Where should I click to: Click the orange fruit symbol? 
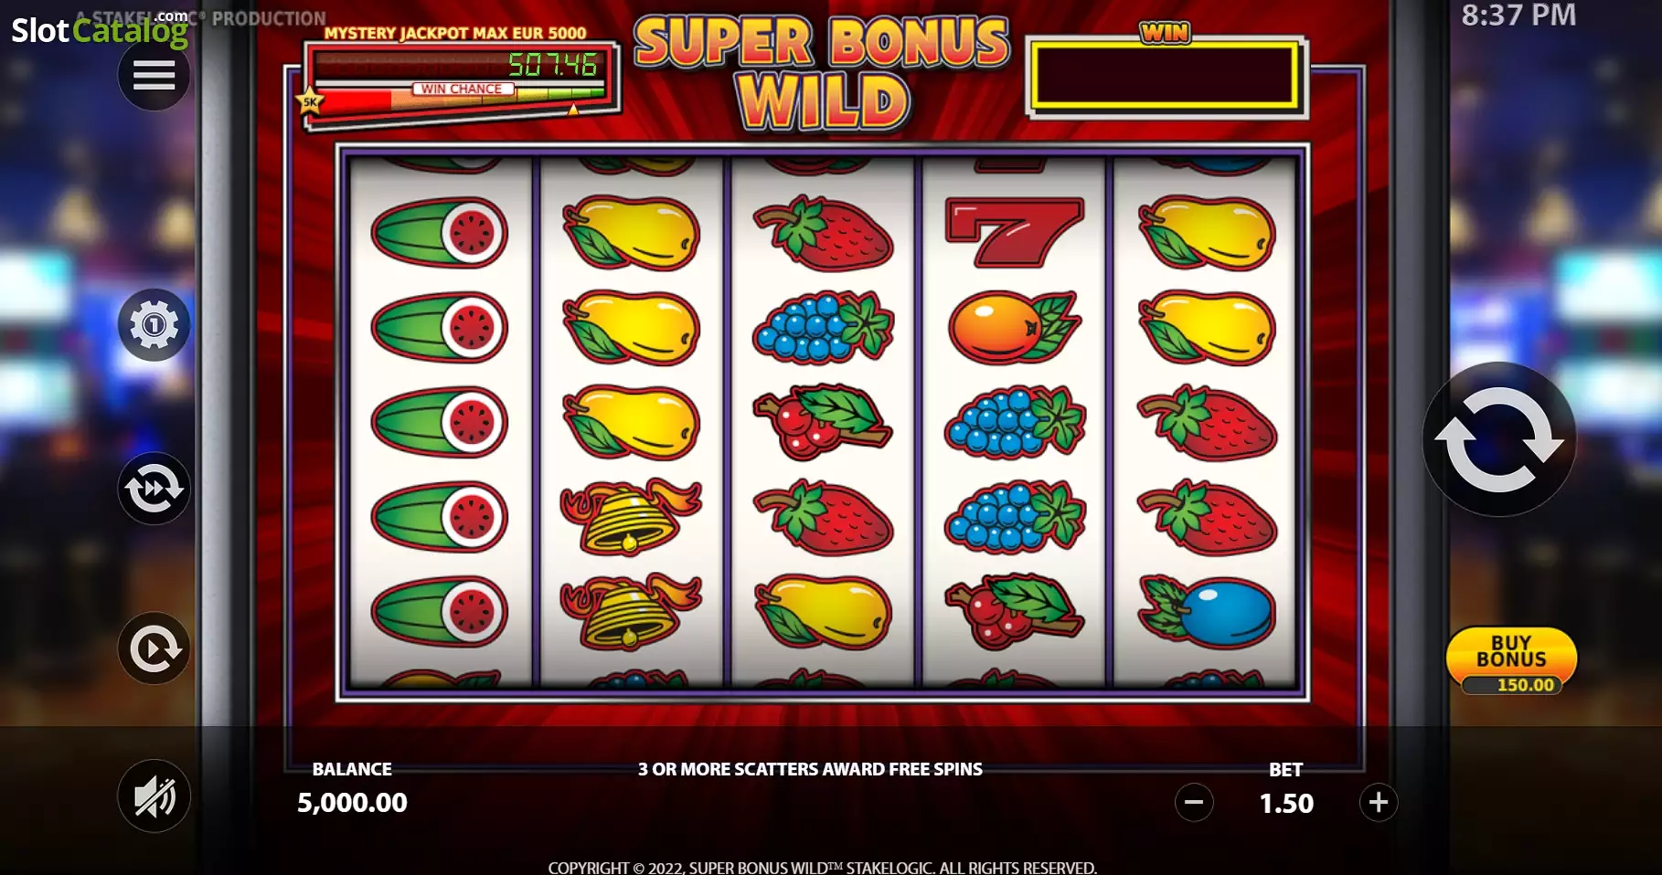1014,327
